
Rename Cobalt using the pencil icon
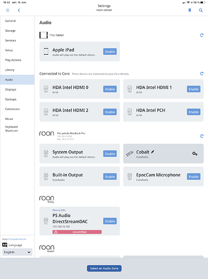tap(152, 152)
